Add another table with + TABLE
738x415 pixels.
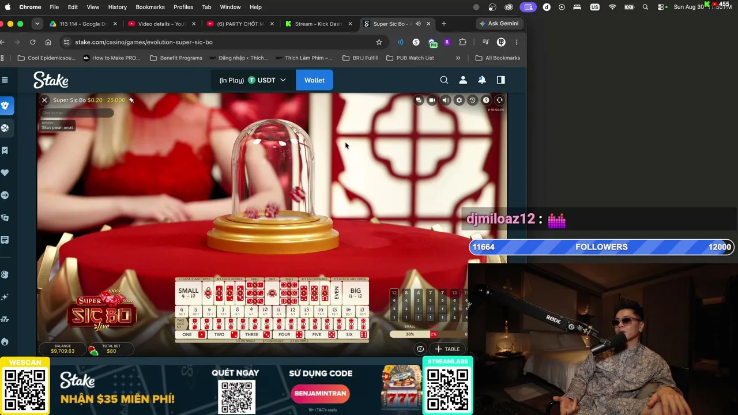(x=447, y=349)
